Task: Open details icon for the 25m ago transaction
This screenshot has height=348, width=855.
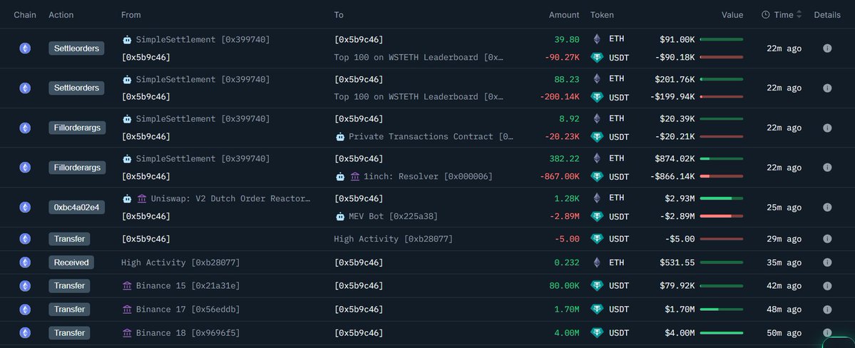Action: (827, 208)
